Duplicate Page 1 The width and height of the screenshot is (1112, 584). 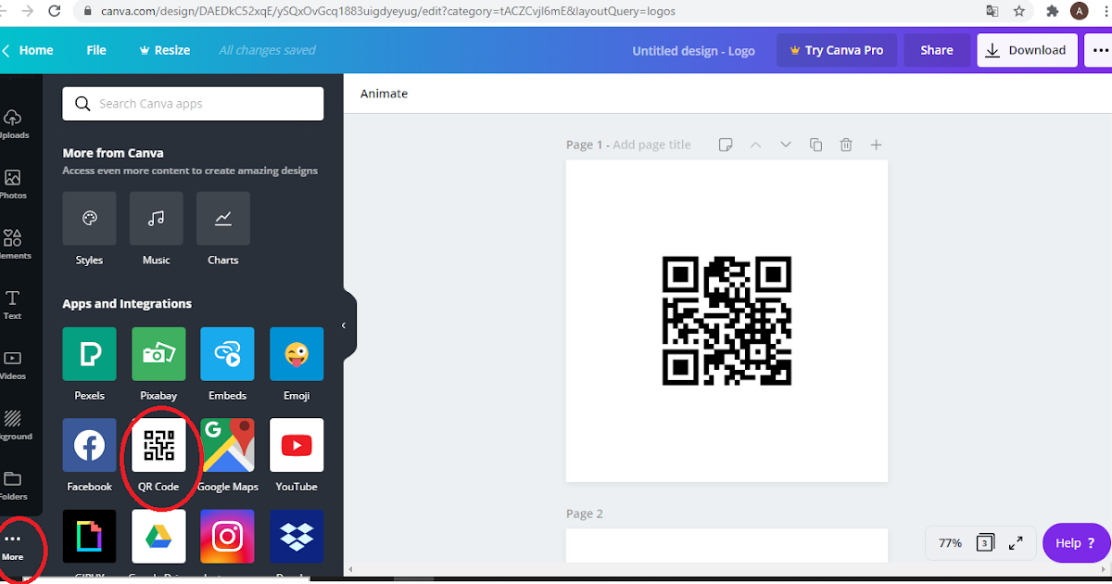815,145
